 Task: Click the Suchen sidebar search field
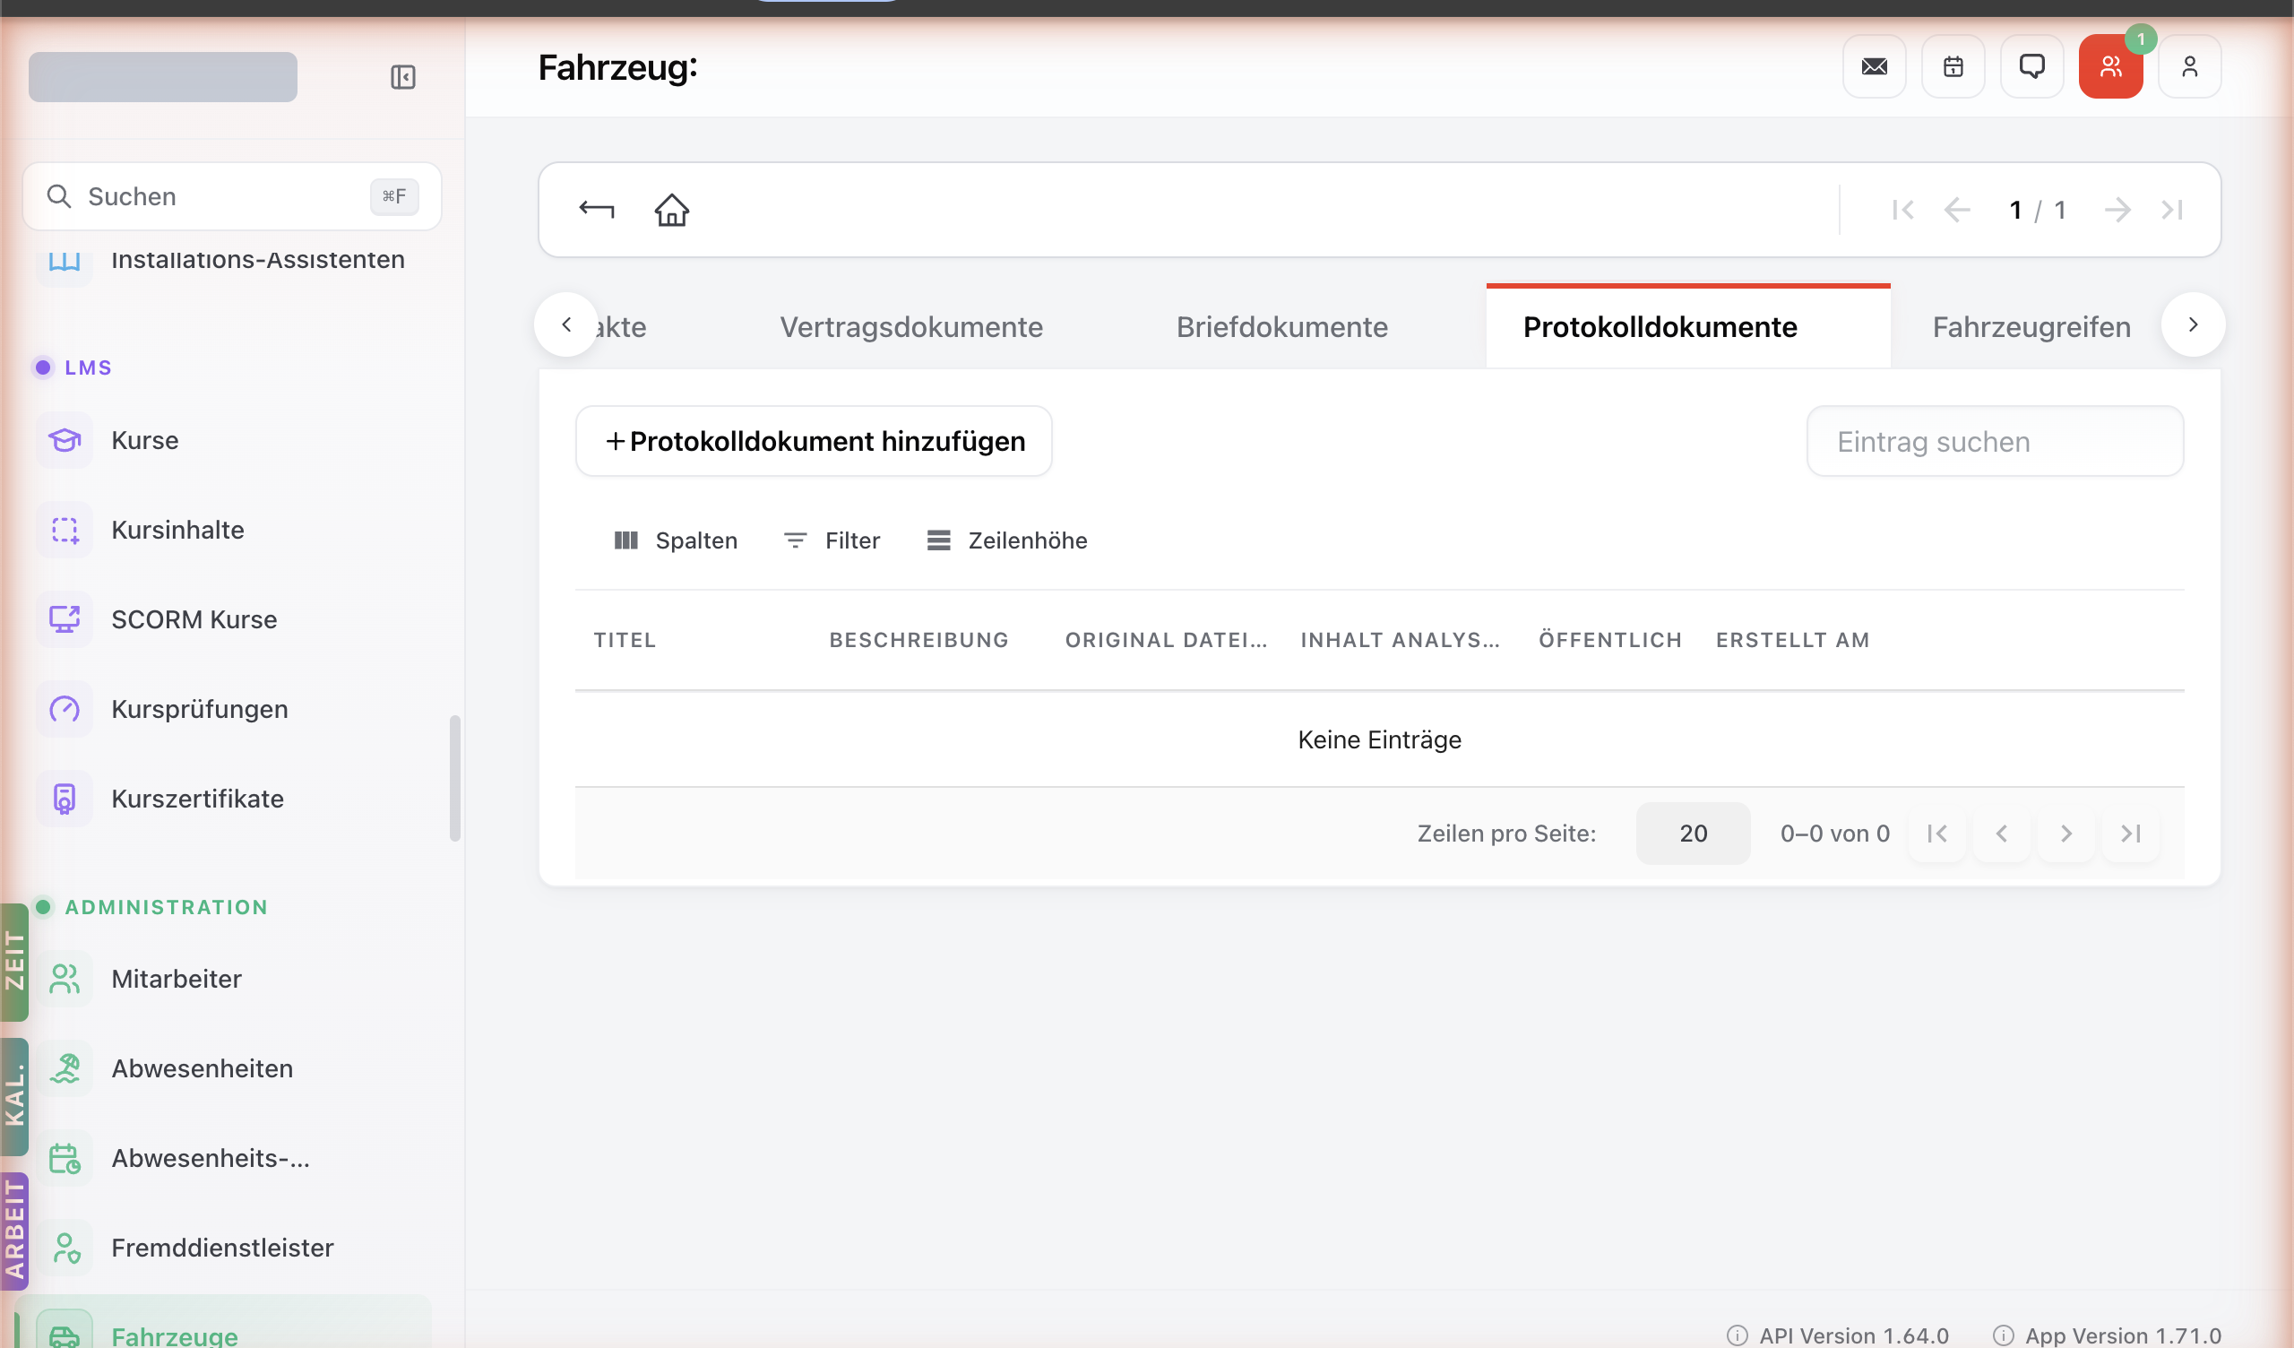(x=232, y=195)
